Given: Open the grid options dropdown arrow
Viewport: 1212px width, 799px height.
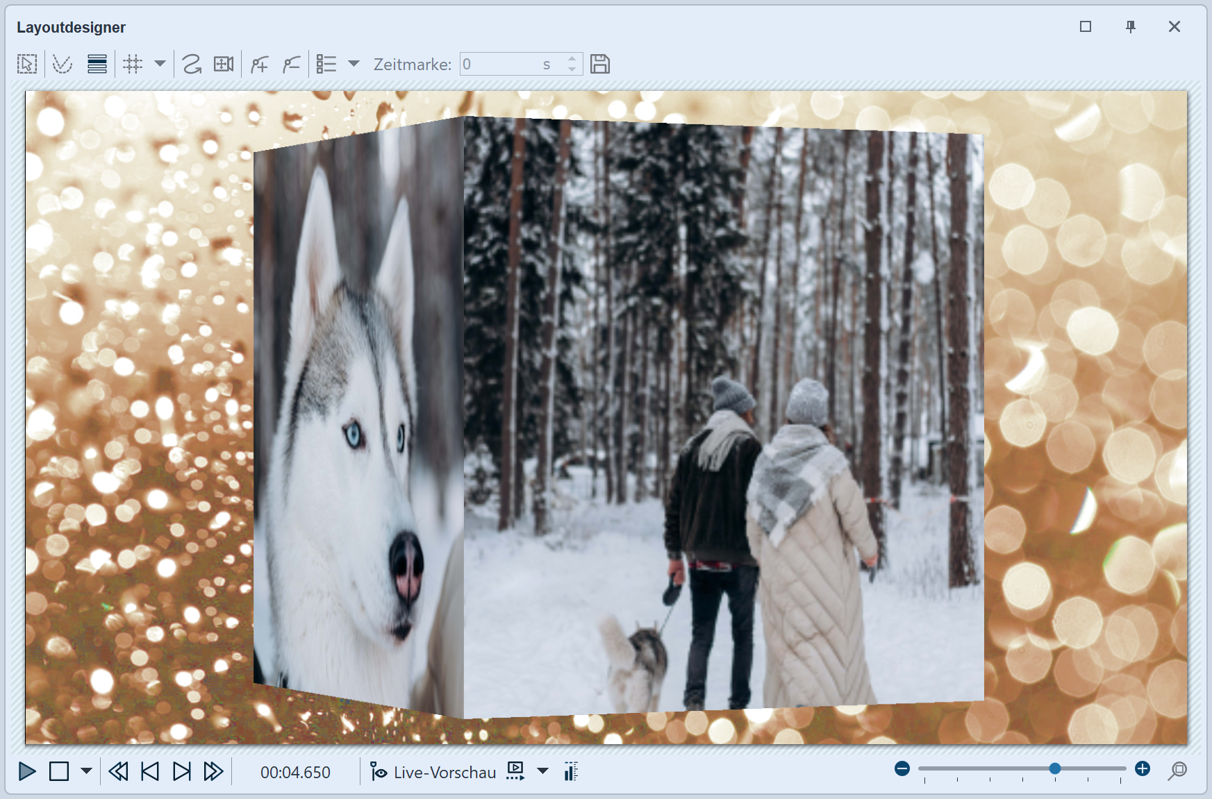Looking at the screenshot, I should [x=160, y=64].
